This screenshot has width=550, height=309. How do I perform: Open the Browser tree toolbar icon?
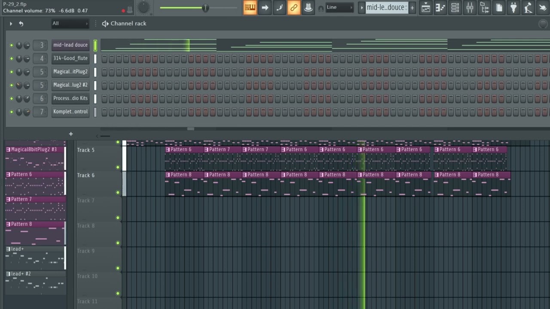pos(484,7)
